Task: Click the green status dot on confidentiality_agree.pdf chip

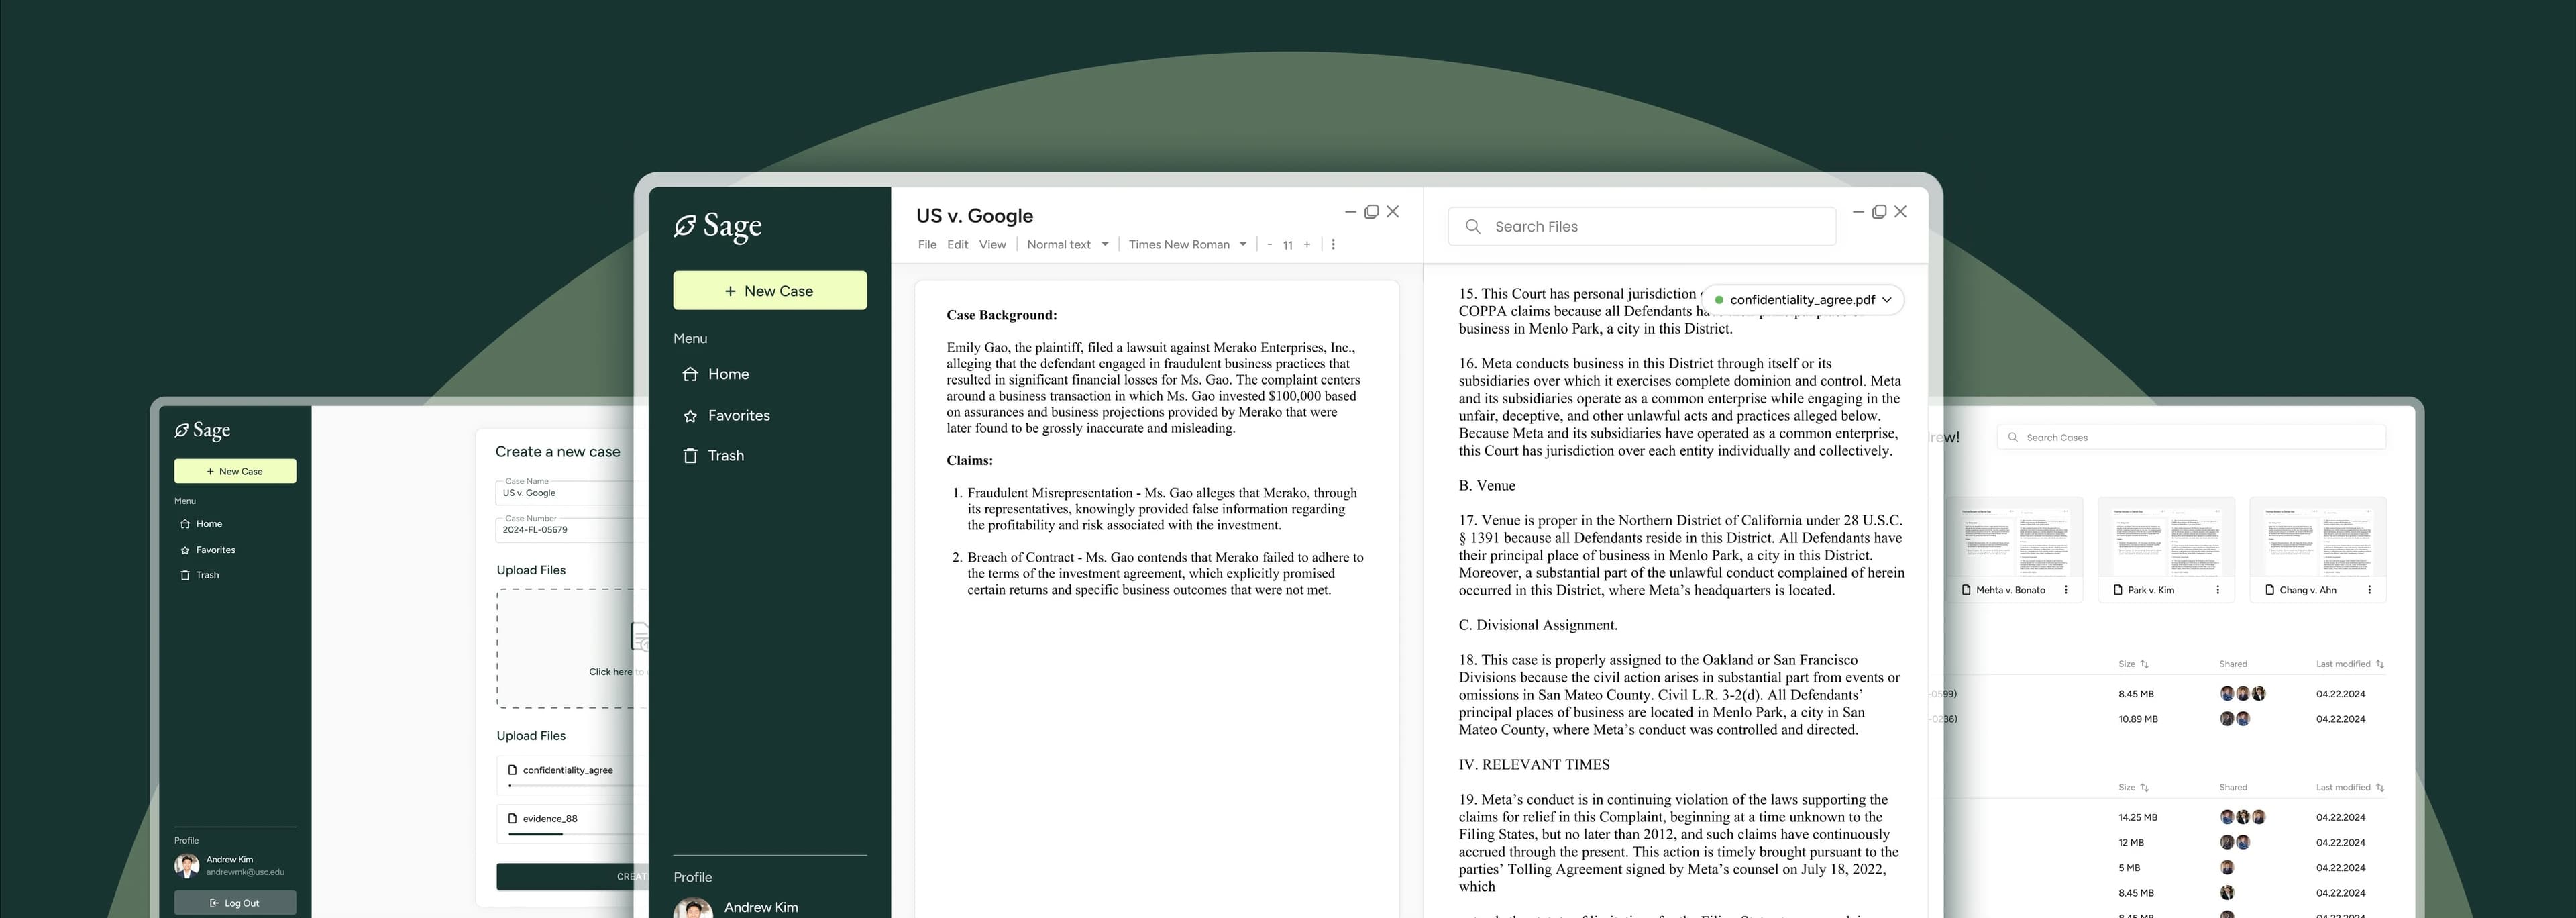Action: point(1718,300)
